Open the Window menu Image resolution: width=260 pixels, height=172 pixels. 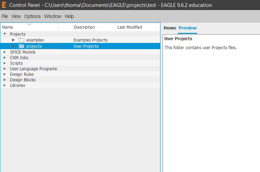click(53, 16)
